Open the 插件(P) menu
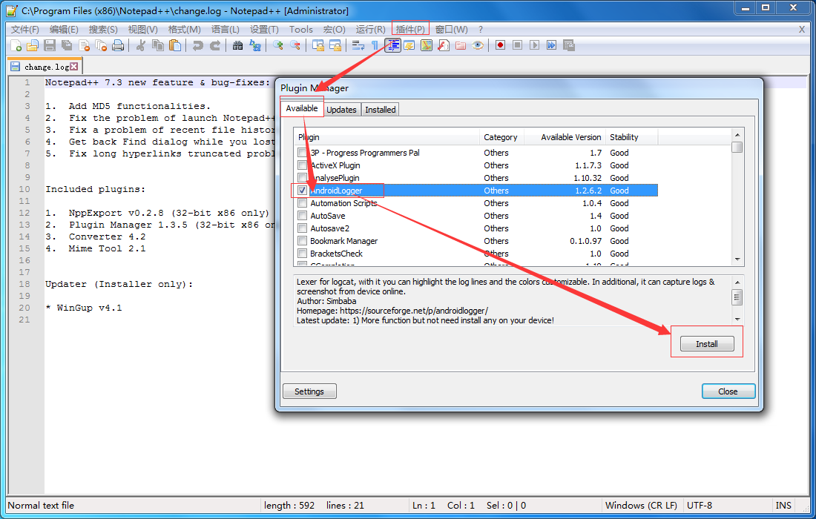The image size is (816, 519). click(410, 29)
